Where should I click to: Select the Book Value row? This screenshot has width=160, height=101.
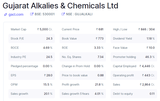83,39
